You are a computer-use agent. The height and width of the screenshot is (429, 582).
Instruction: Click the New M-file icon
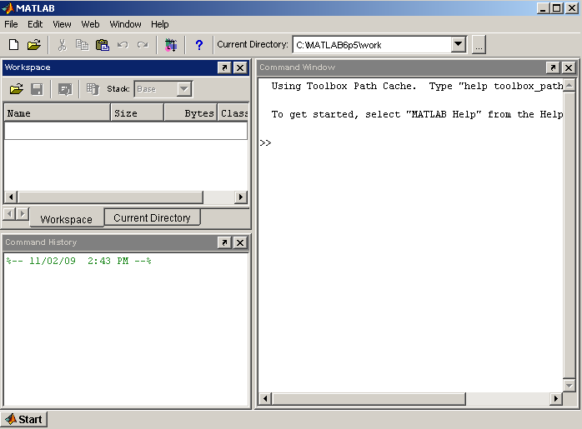click(13, 45)
